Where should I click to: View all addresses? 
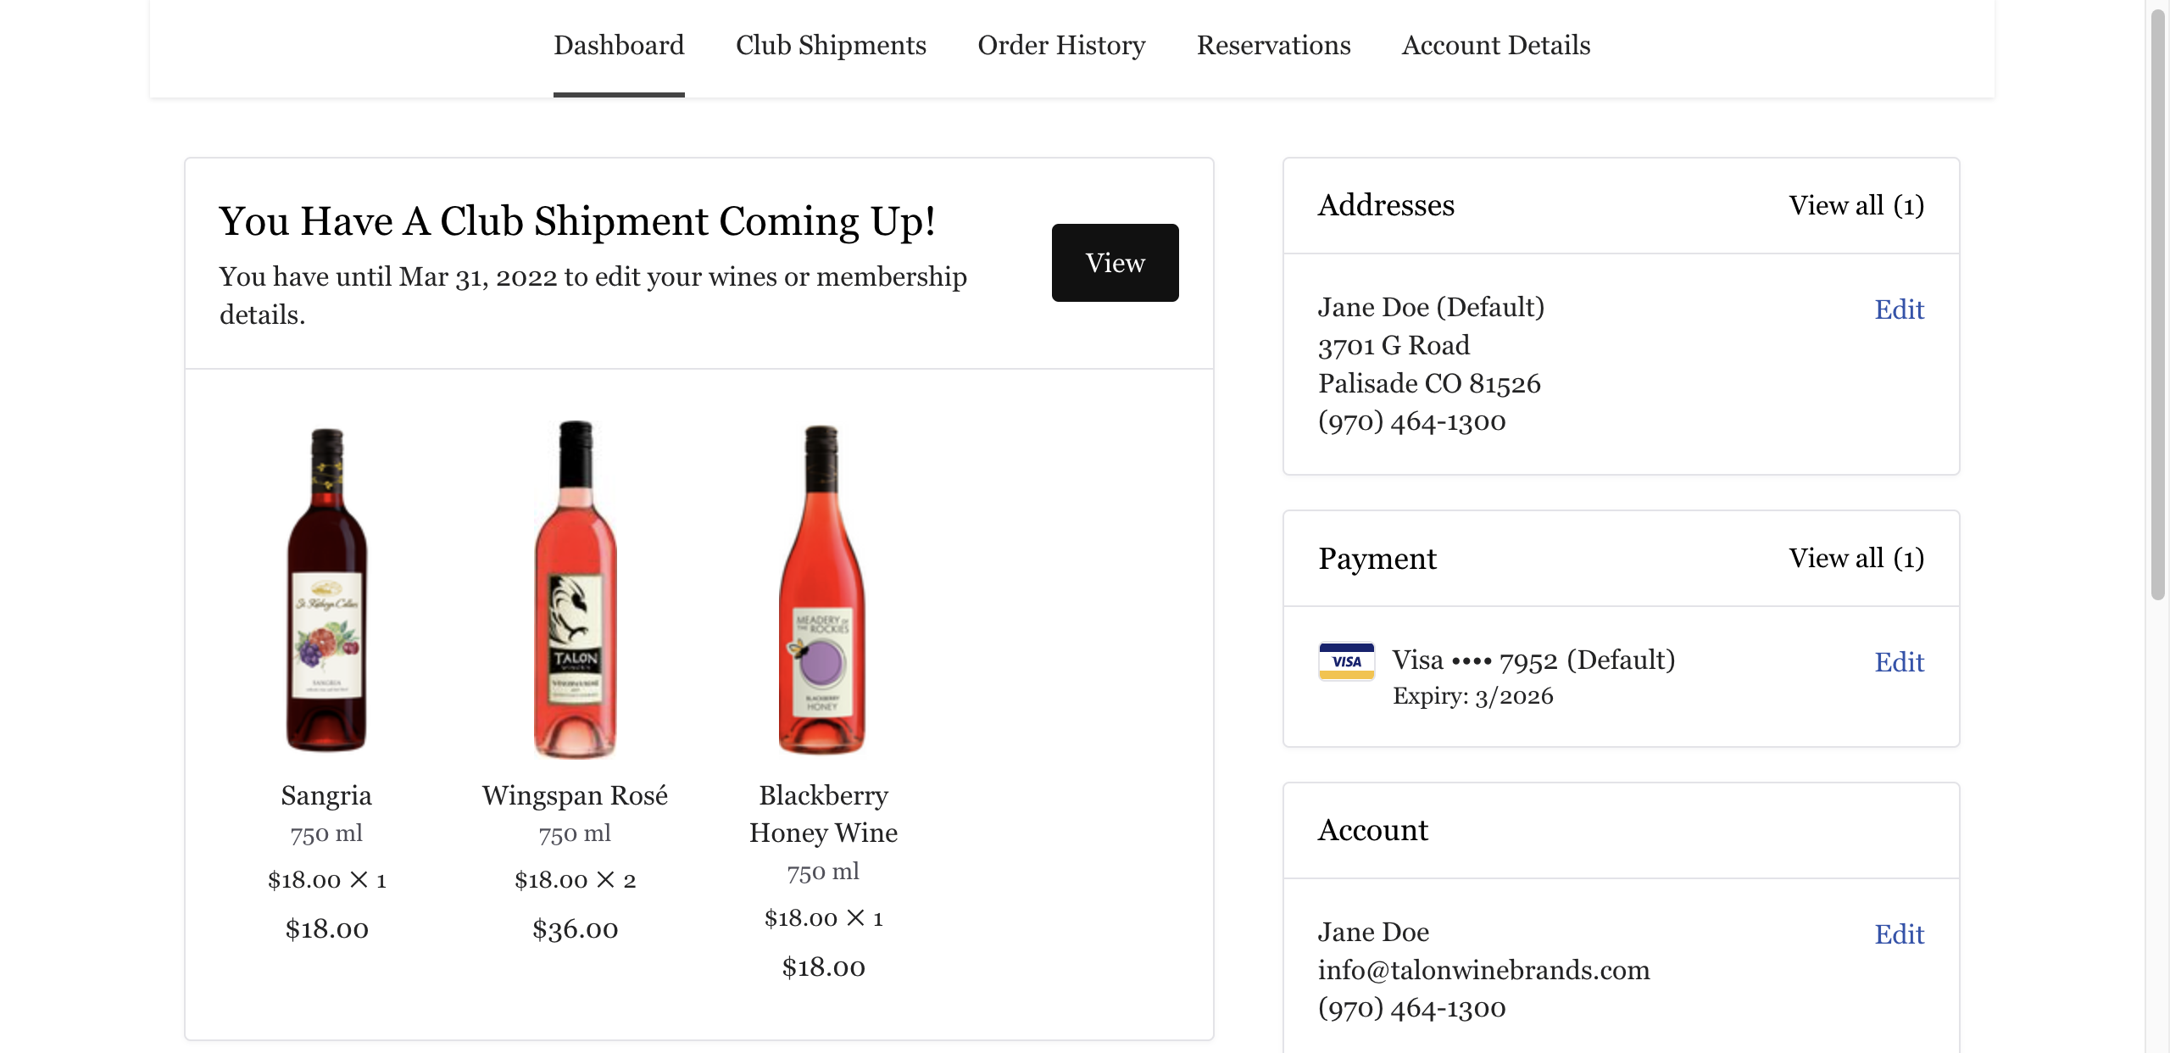pos(1856,205)
